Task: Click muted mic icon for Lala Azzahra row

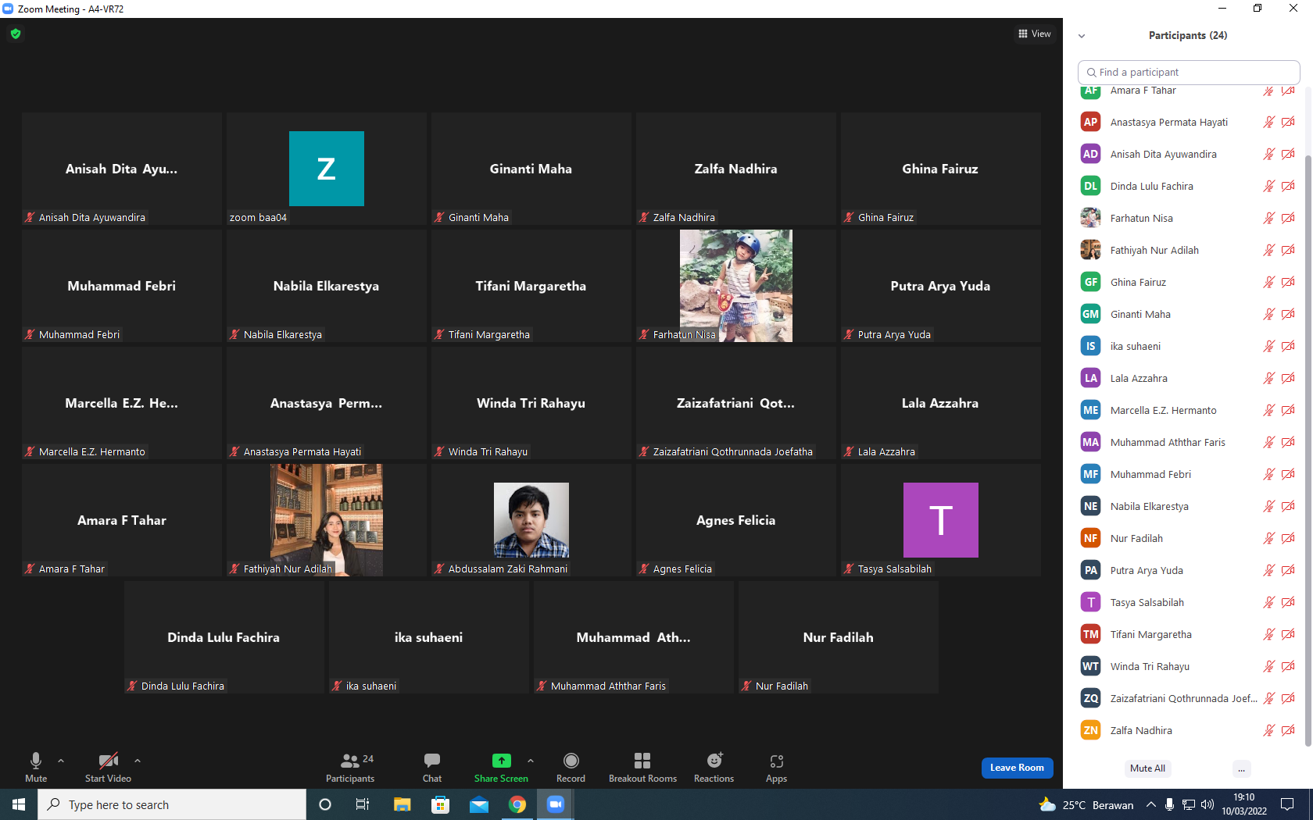Action: click(1268, 378)
